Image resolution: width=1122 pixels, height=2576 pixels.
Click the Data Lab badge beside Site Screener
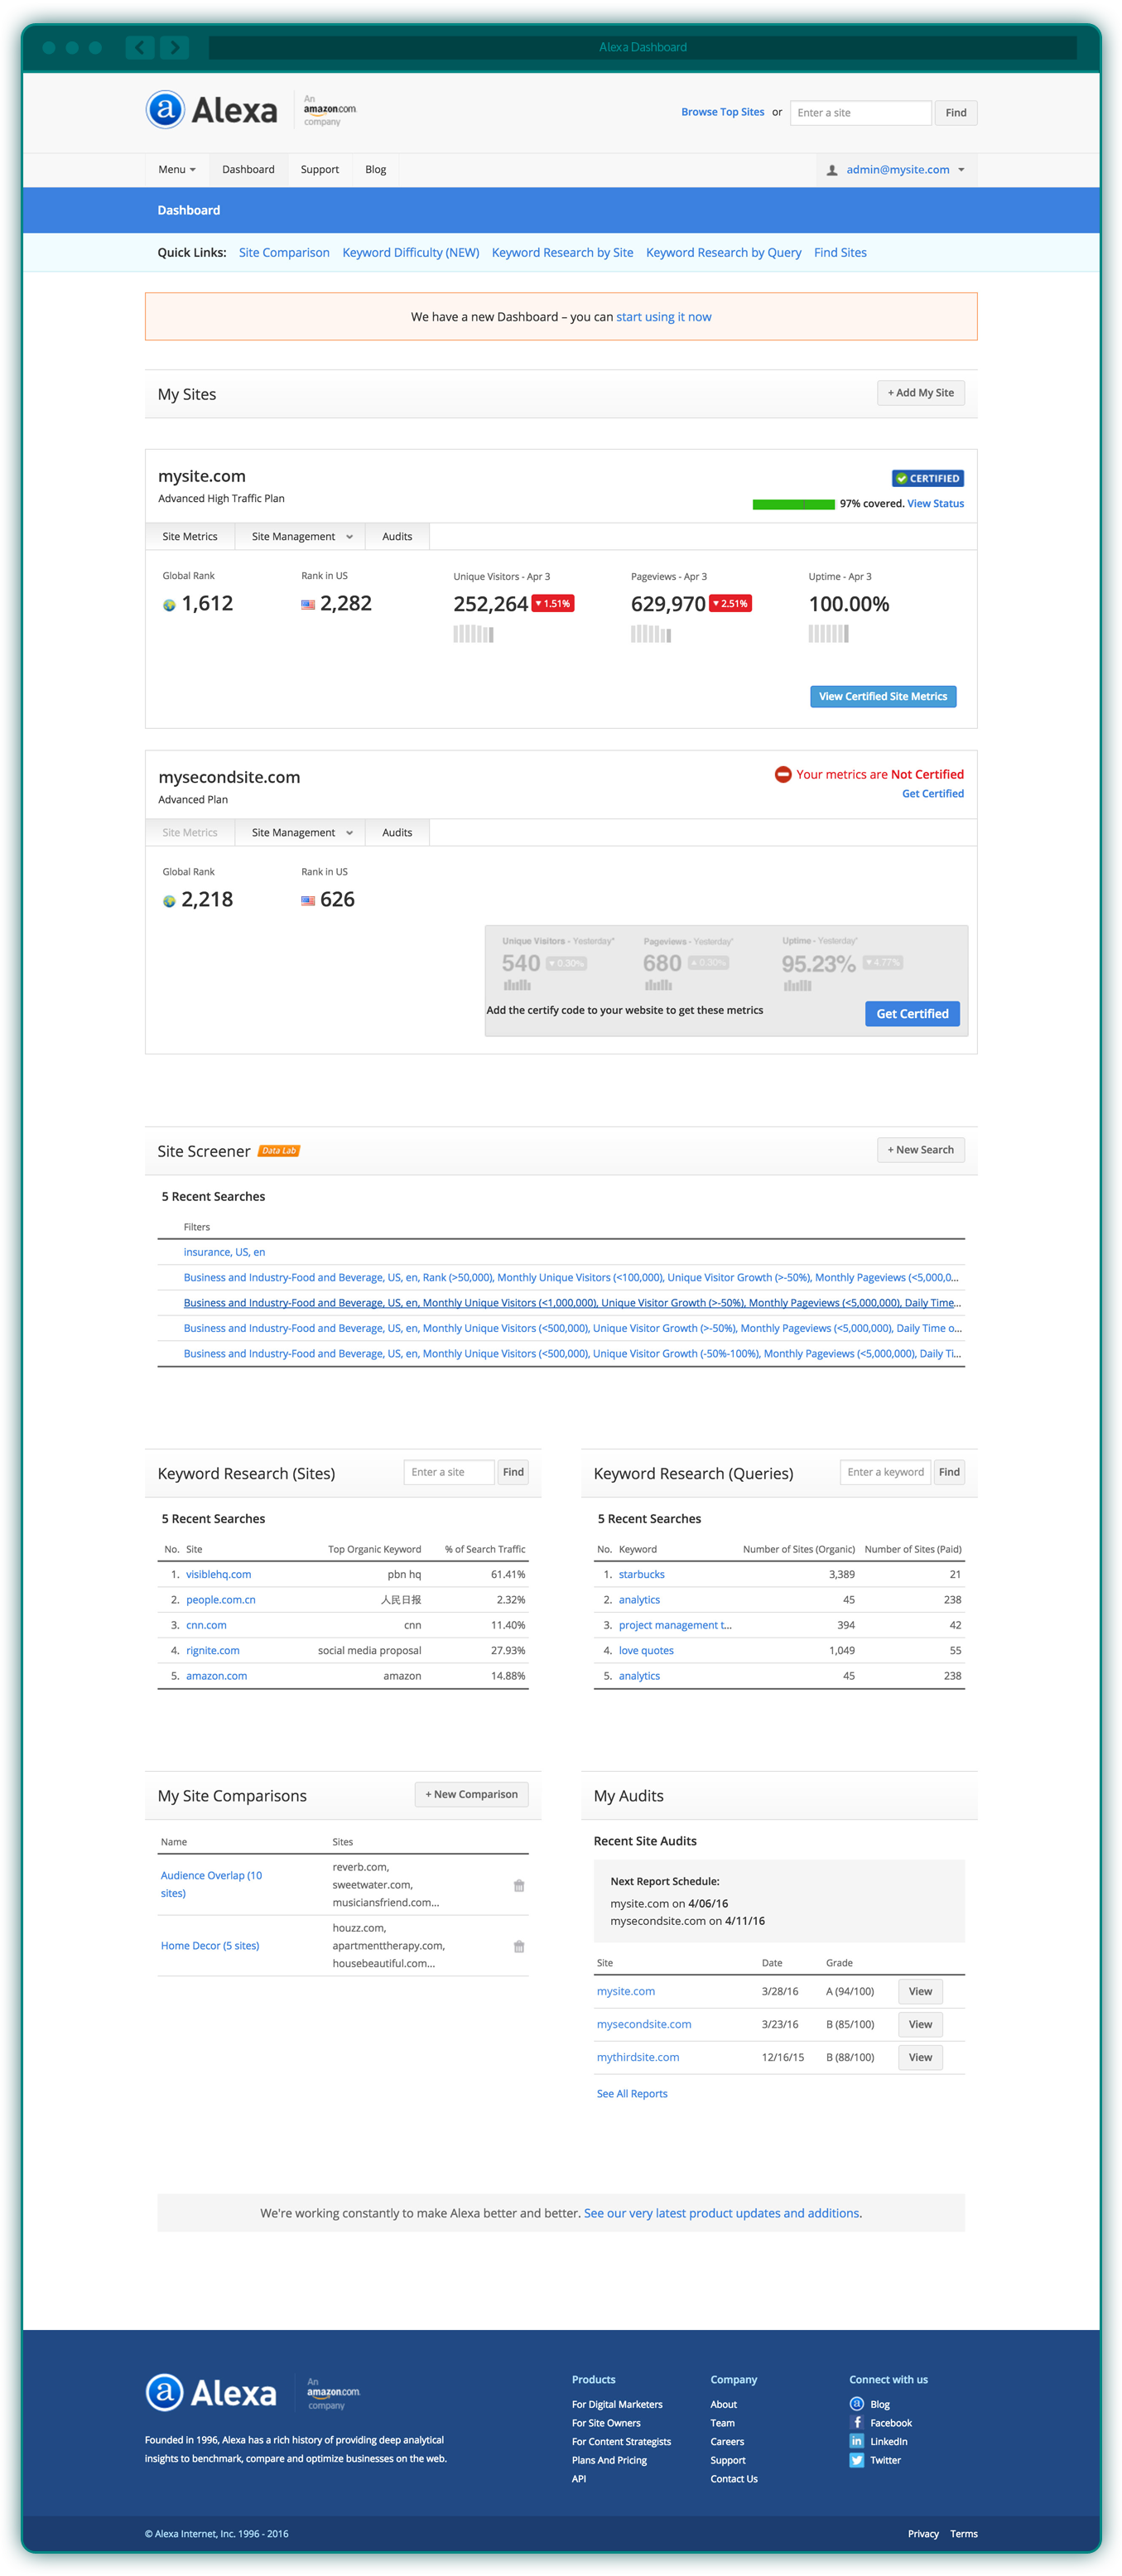tap(279, 1151)
